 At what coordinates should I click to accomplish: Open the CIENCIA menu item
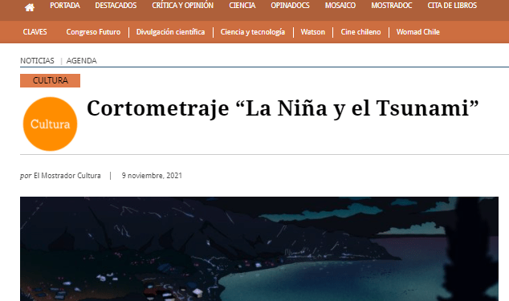242,6
